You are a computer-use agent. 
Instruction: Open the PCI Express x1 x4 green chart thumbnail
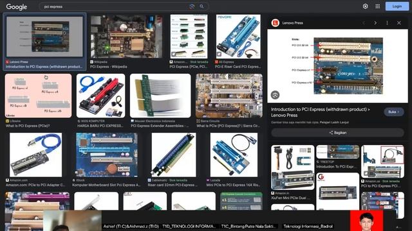pos(241,201)
